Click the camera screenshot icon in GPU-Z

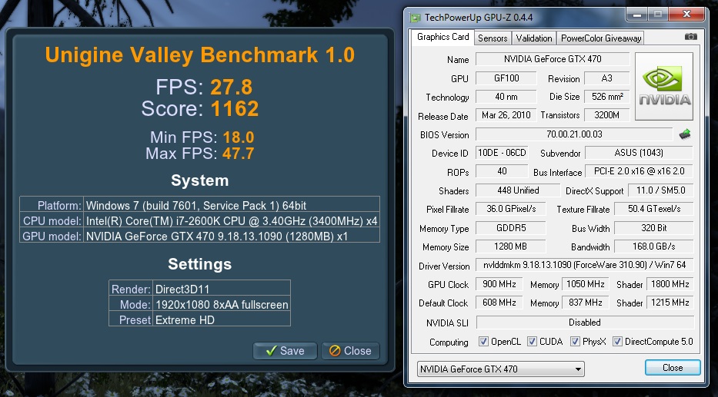[x=691, y=37]
